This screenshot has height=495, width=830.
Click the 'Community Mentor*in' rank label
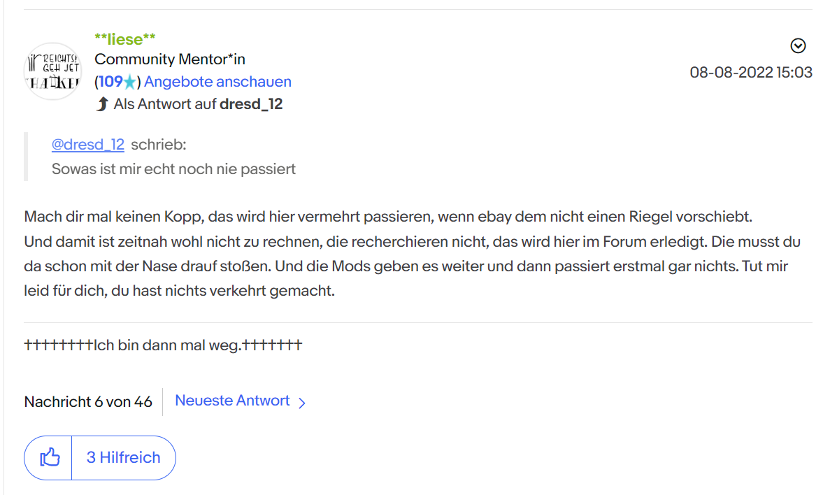coord(170,59)
